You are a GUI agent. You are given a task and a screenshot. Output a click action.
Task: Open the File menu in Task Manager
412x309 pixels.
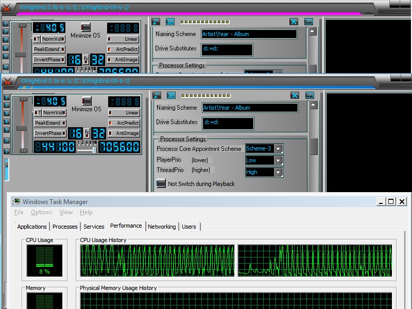tap(19, 212)
